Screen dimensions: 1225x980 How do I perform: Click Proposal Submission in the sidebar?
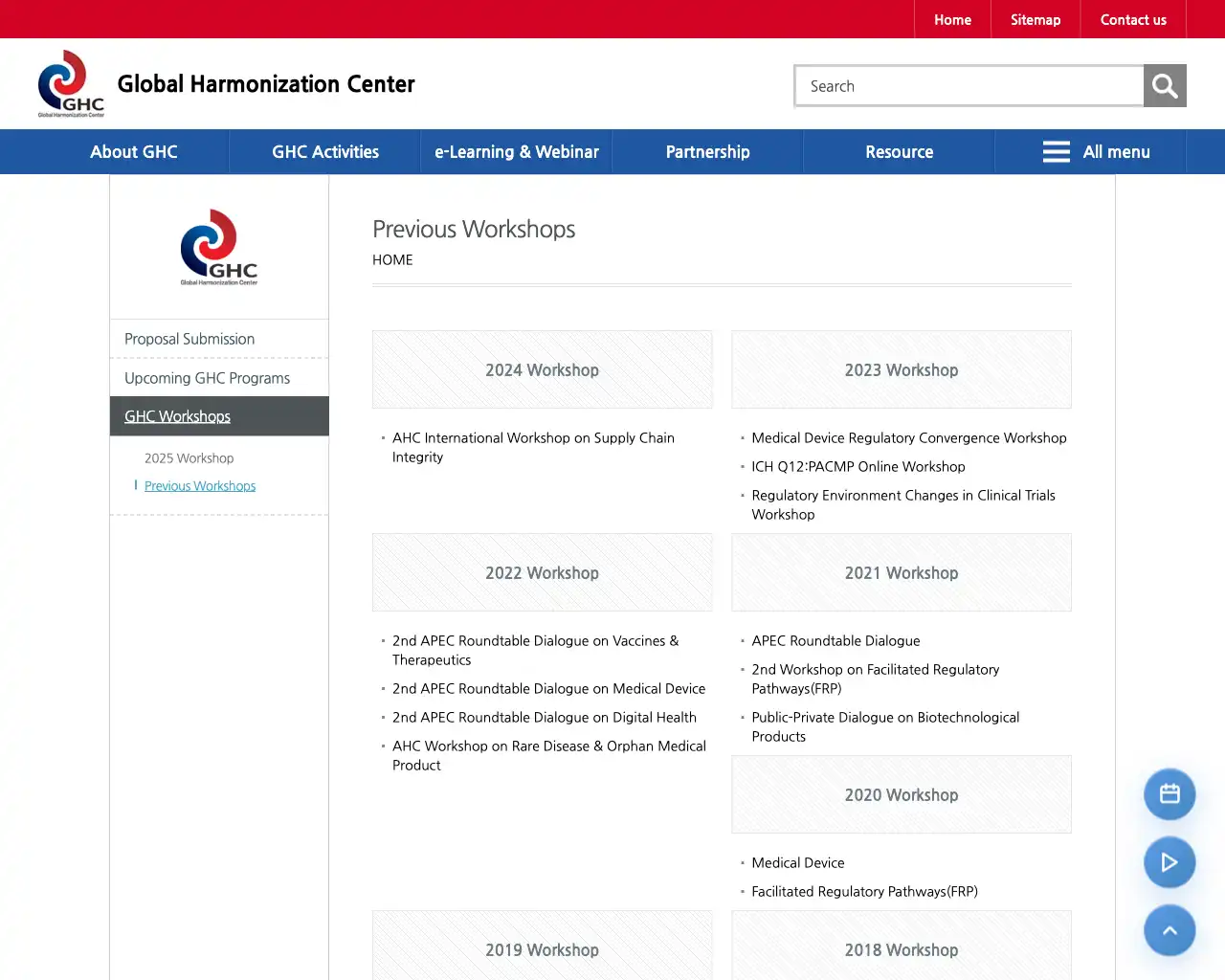click(x=189, y=339)
